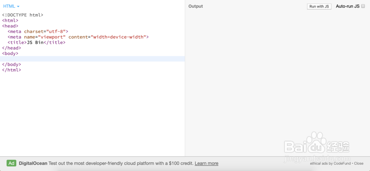Click the opening <head> tag line

pyautogui.click(x=10, y=26)
